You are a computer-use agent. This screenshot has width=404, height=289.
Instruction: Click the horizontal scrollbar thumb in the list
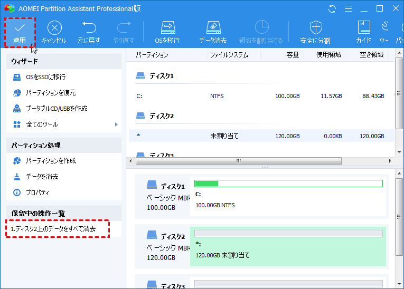point(239,161)
